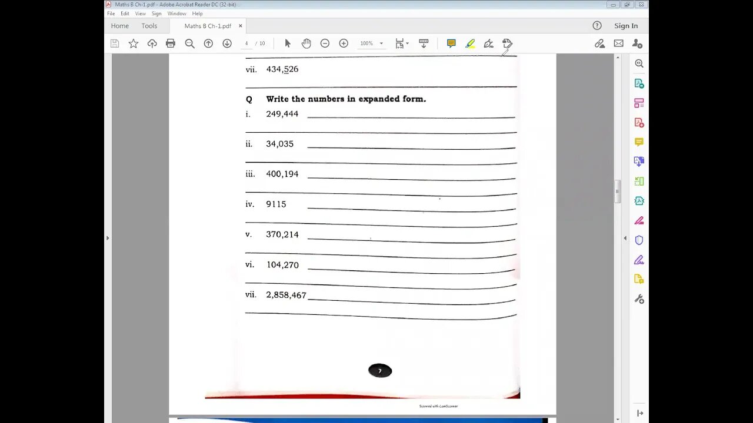Open Find text magnifier icon
The image size is (753, 423).
(x=189, y=43)
